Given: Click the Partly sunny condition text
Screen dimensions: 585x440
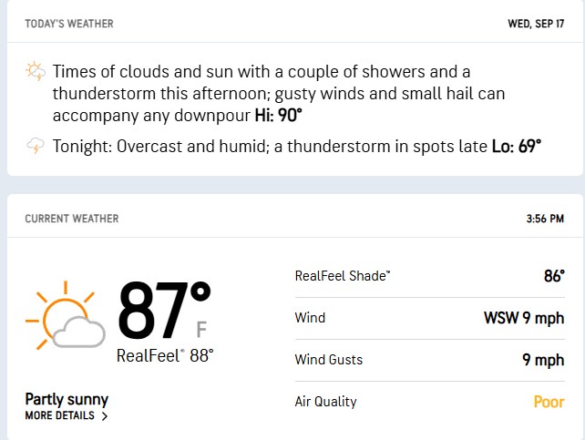Looking at the screenshot, I should click(x=67, y=399).
